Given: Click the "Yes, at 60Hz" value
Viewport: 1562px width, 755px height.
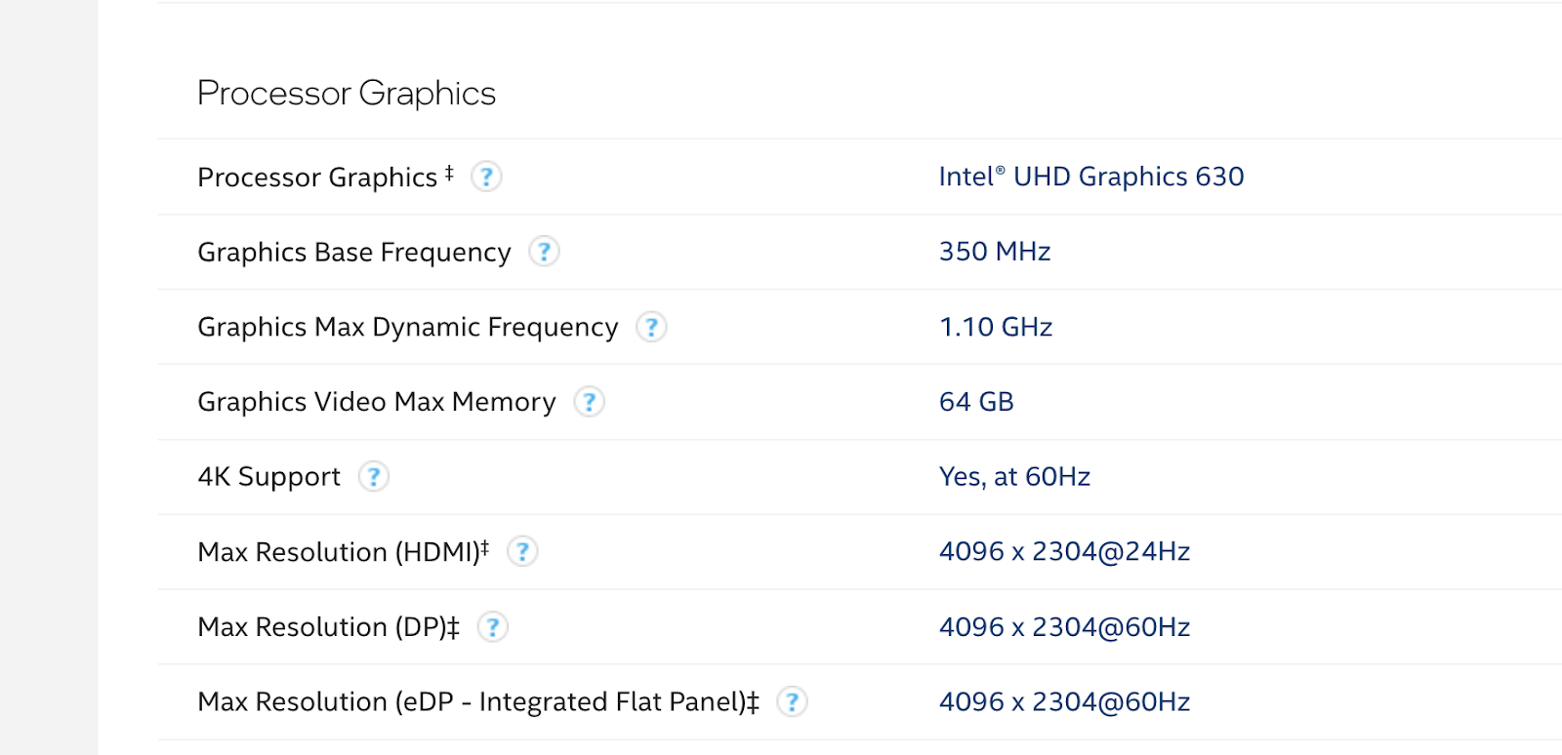Looking at the screenshot, I should [x=1013, y=477].
